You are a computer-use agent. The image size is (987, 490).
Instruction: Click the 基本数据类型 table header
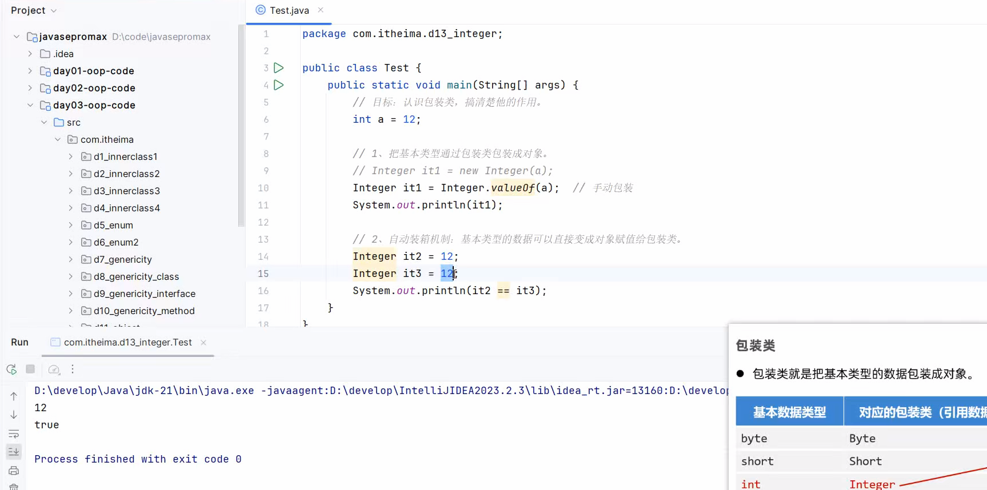click(789, 412)
